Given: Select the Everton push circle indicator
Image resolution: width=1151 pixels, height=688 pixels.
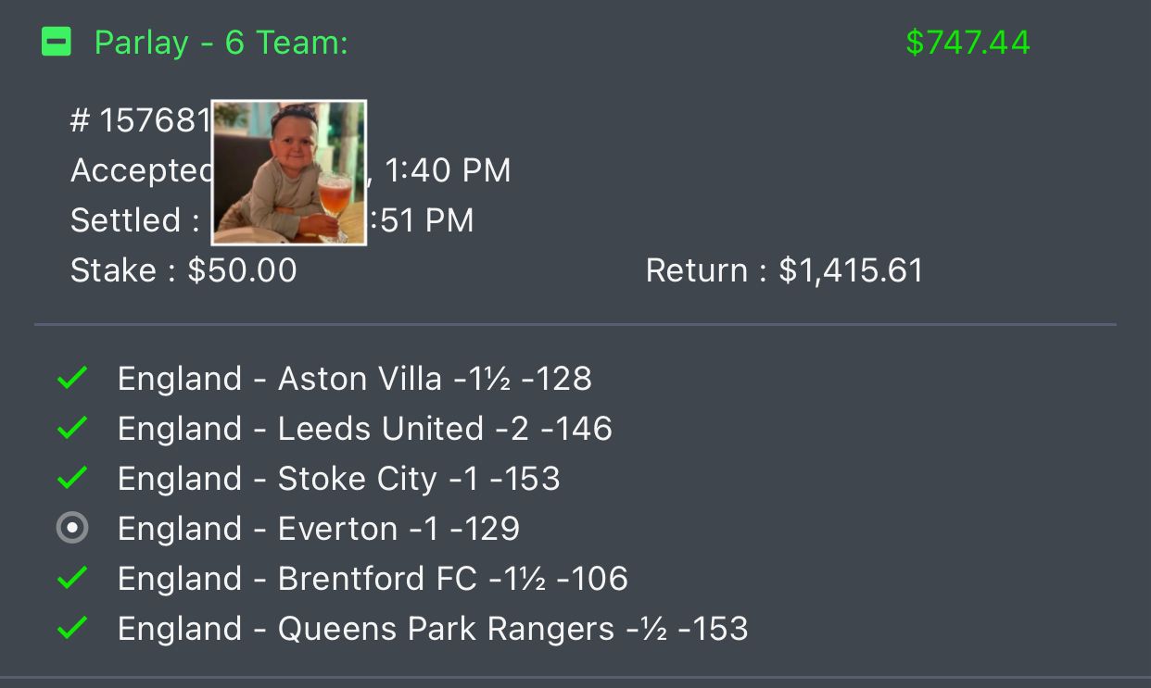Looking at the screenshot, I should point(71,528).
